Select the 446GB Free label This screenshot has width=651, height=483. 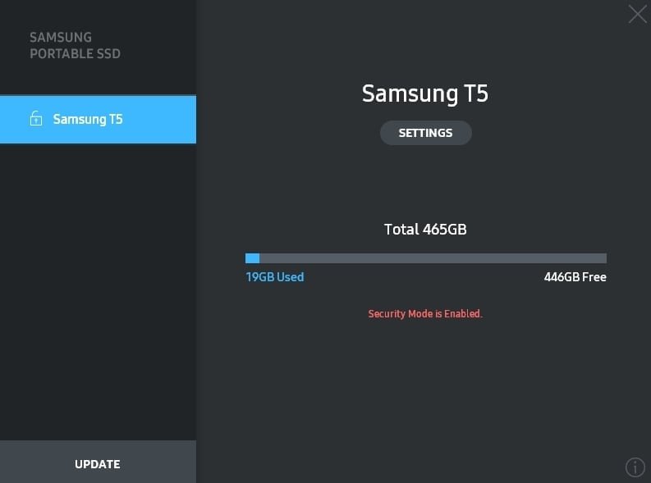point(575,277)
